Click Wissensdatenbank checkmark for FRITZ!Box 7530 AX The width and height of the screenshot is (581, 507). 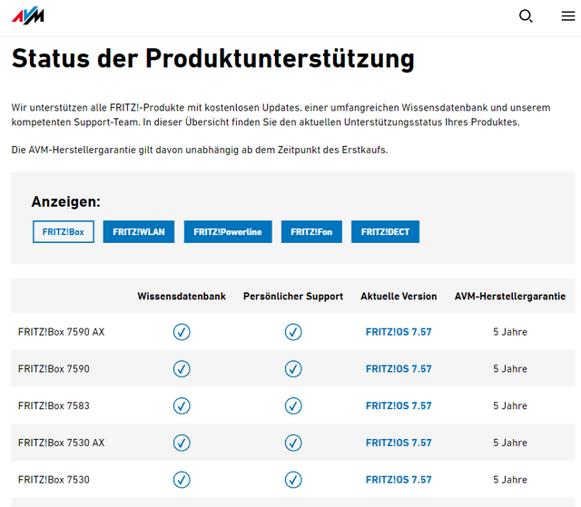click(182, 443)
